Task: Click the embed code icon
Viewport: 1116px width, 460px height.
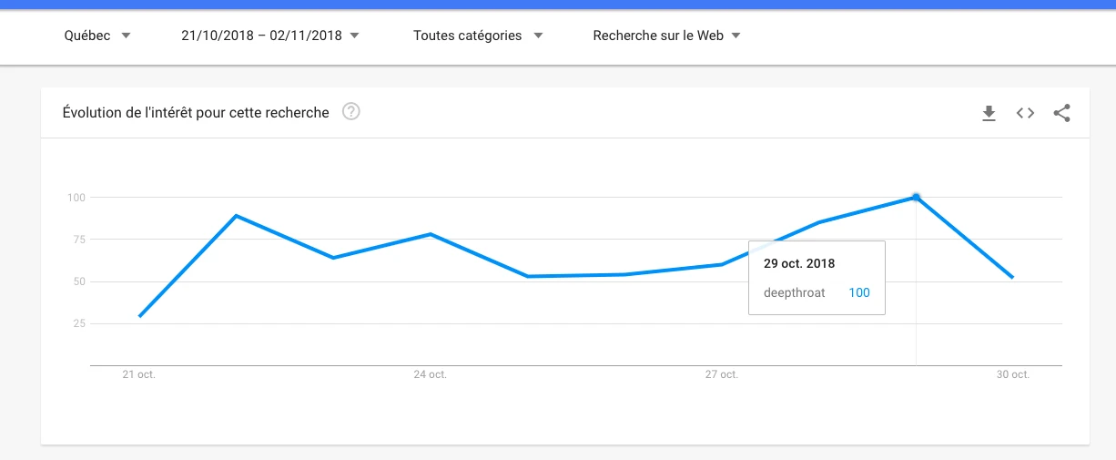Action: coord(1025,114)
